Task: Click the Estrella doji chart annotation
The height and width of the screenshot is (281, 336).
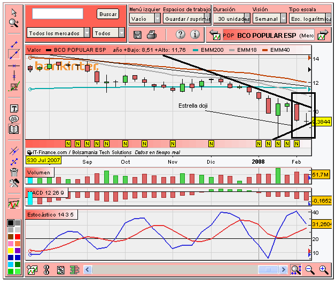Action: [193, 106]
